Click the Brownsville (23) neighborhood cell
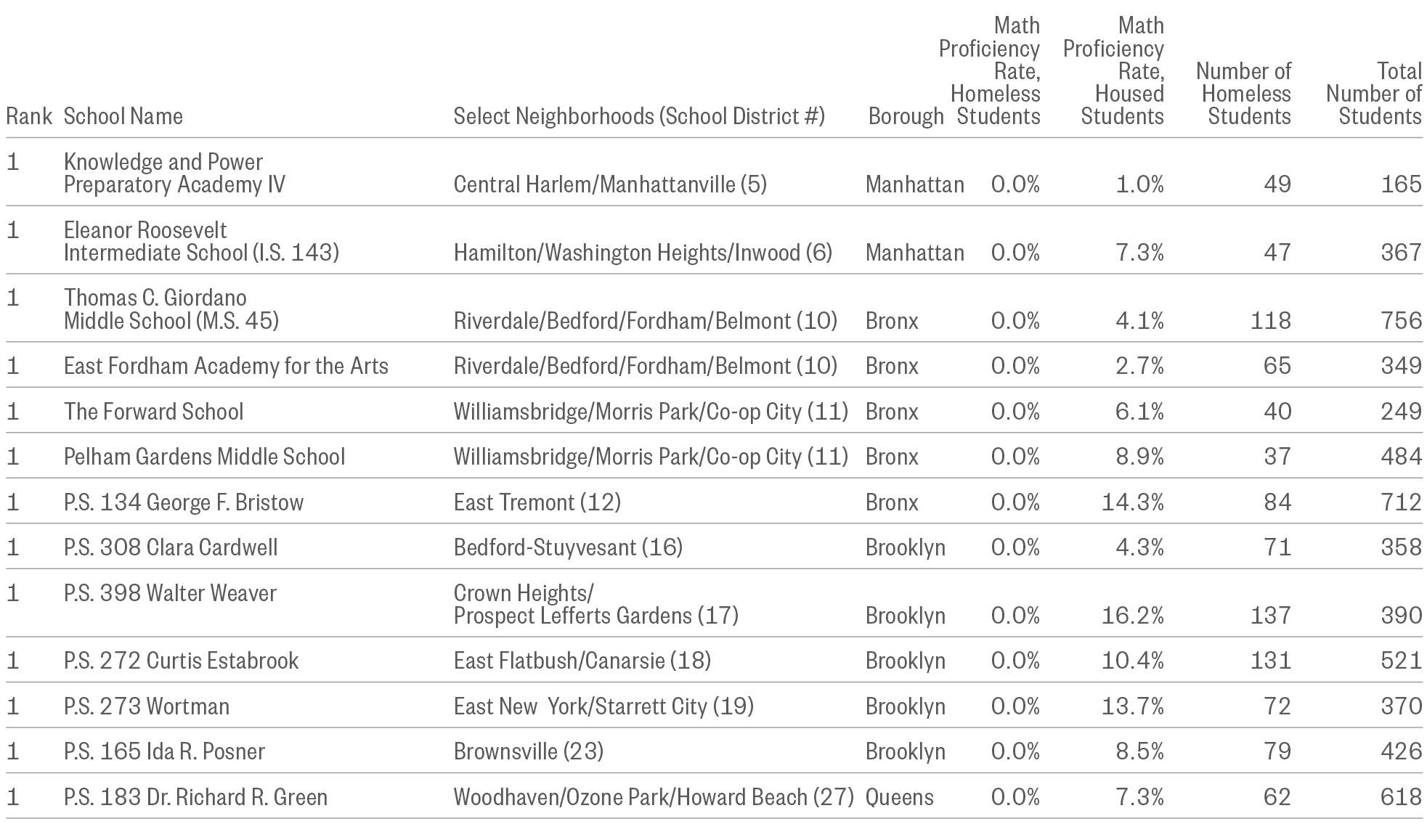The width and height of the screenshot is (1427, 832). coord(529,751)
